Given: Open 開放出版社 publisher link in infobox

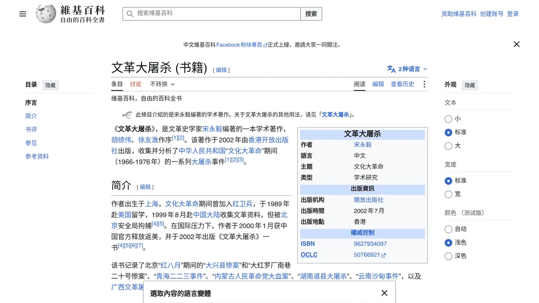Looking at the screenshot, I should click(x=368, y=200).
